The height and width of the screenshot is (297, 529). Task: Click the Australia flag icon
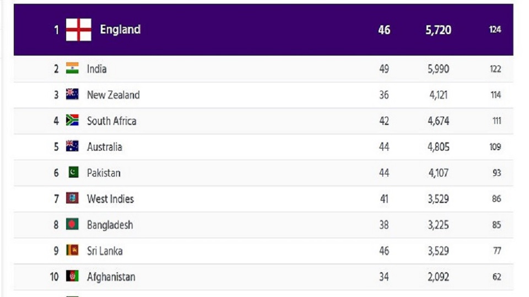point(72,146)
